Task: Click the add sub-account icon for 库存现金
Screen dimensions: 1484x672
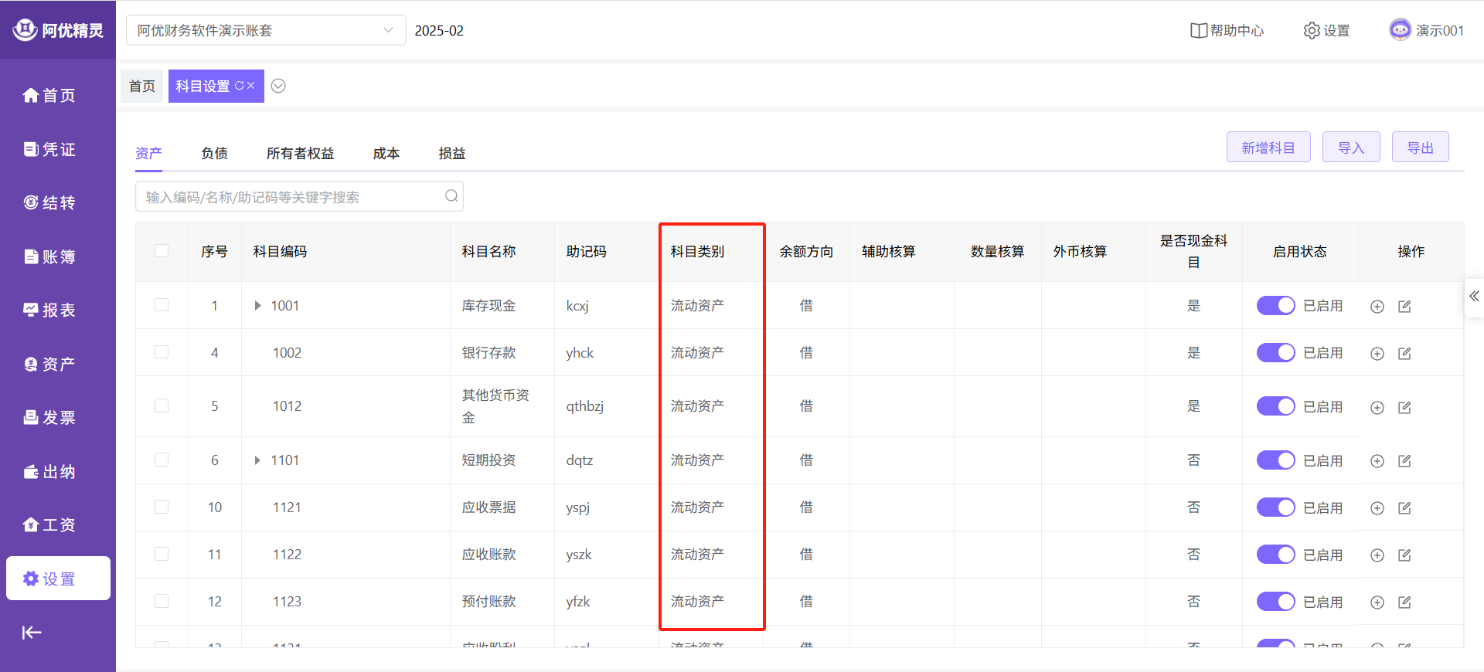Action: tap(1377, 307)
